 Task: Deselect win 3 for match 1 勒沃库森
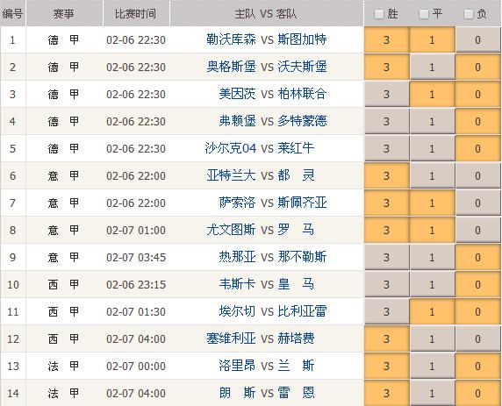pyautogui.click(x=387, y=39)
